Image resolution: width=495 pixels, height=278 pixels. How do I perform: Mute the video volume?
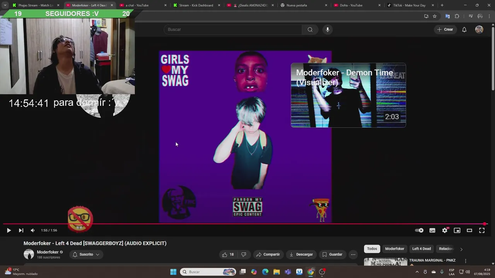pos(32,231)
